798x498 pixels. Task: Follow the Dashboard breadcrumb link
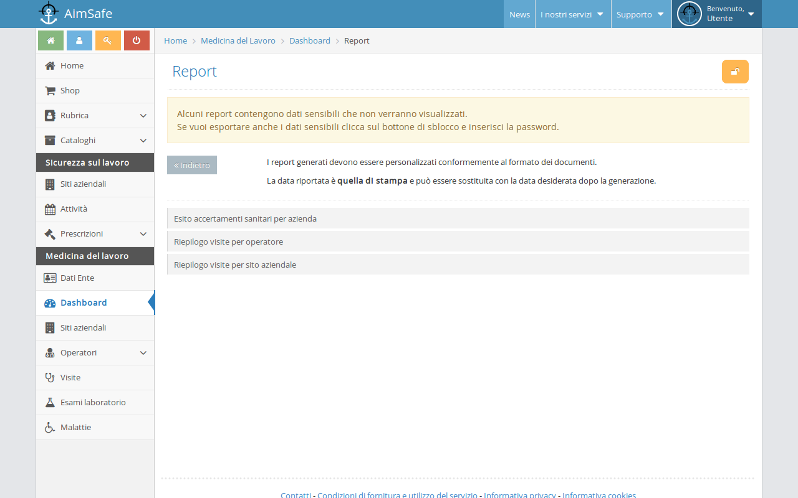(x=310, y=40)
